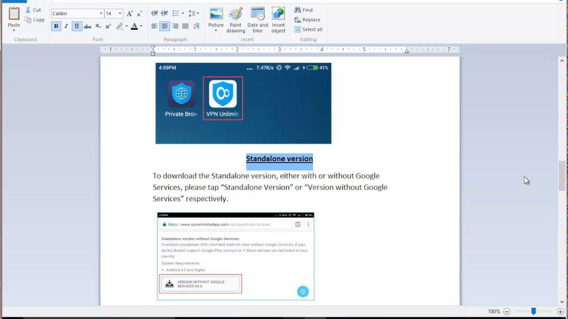
Task: Apply subscript formatting
Action: (x=98, y=26)
